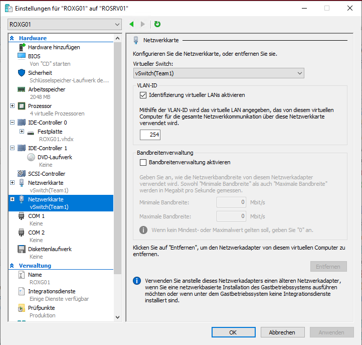Click the Entfernen button
This screenshot has height=345, width=362.
tap(328, 267)
